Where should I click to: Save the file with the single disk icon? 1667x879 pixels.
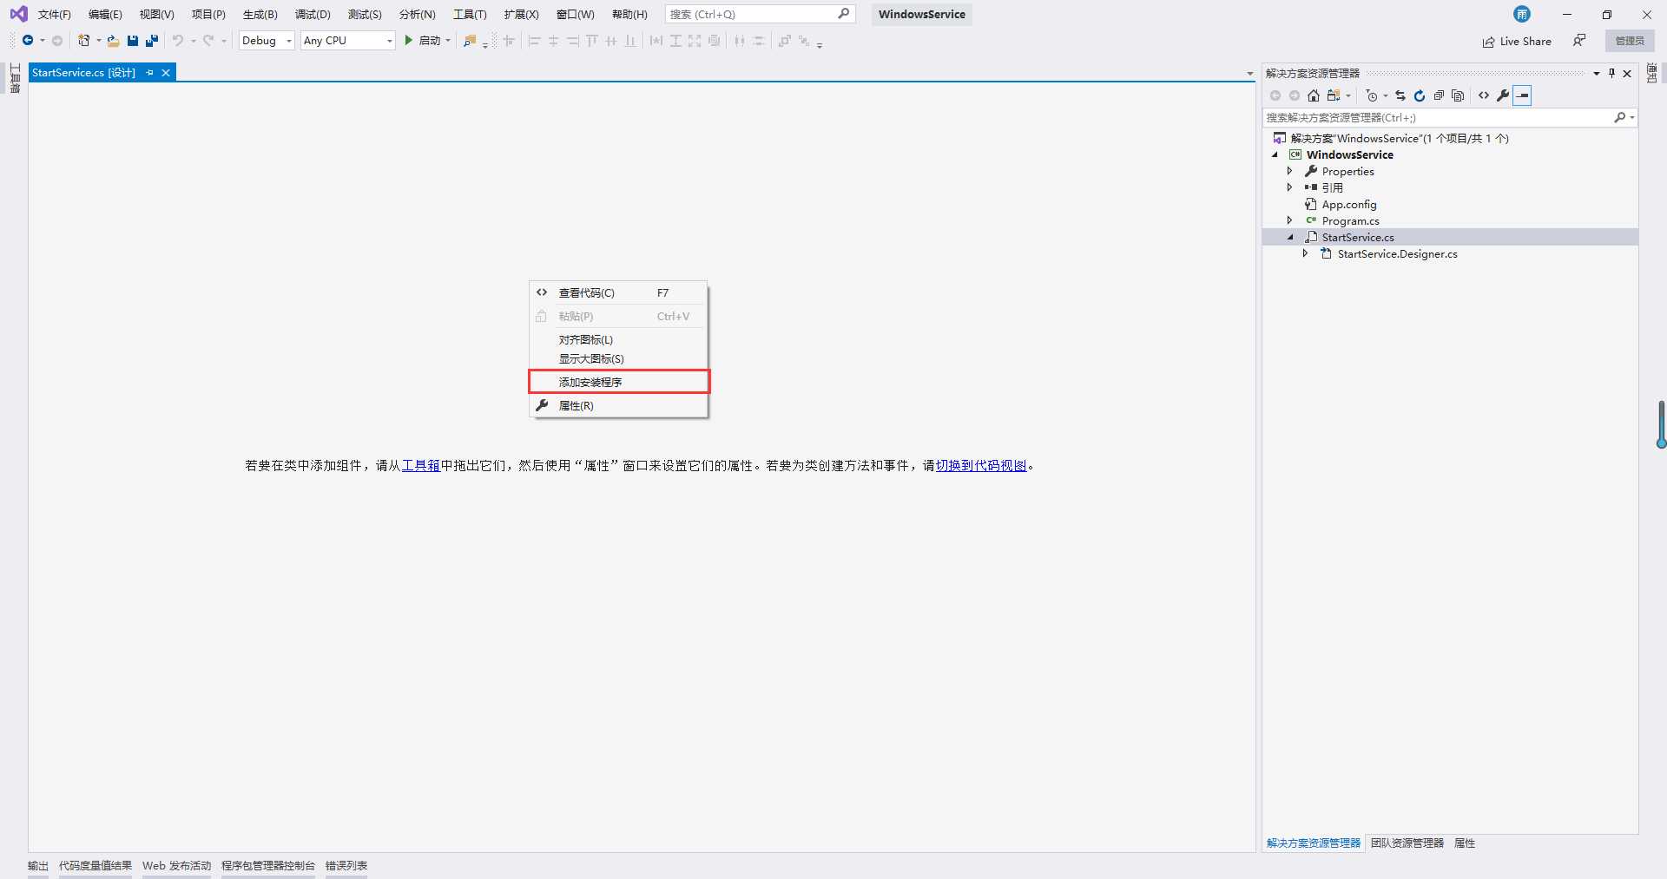click(x=133, y=41)
